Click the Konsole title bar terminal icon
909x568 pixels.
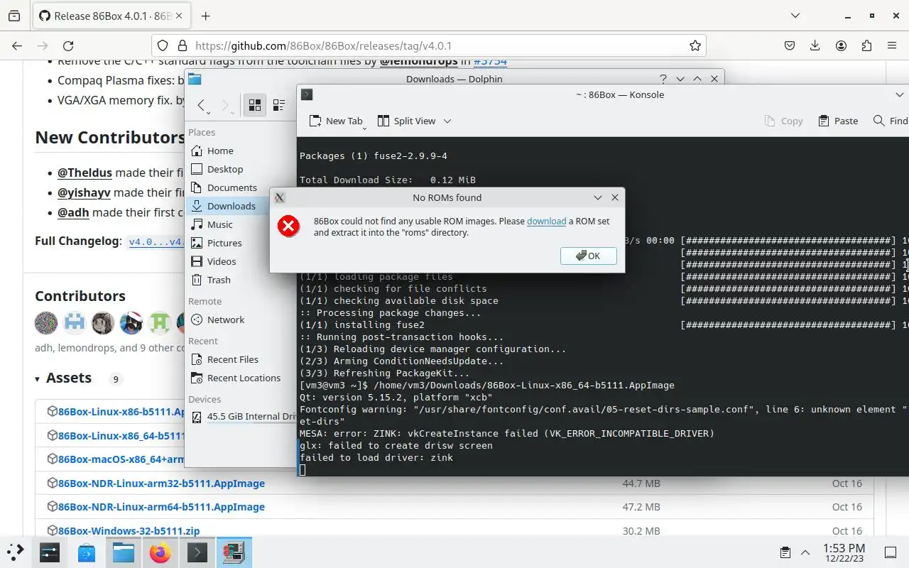307,94
